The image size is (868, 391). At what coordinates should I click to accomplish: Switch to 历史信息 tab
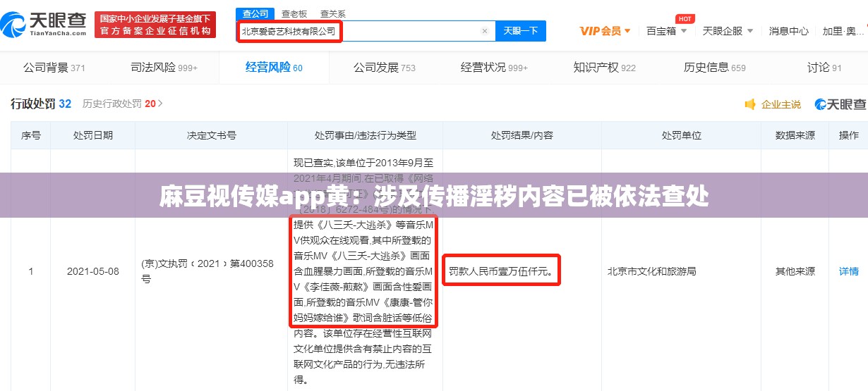[x=714, y=68]
